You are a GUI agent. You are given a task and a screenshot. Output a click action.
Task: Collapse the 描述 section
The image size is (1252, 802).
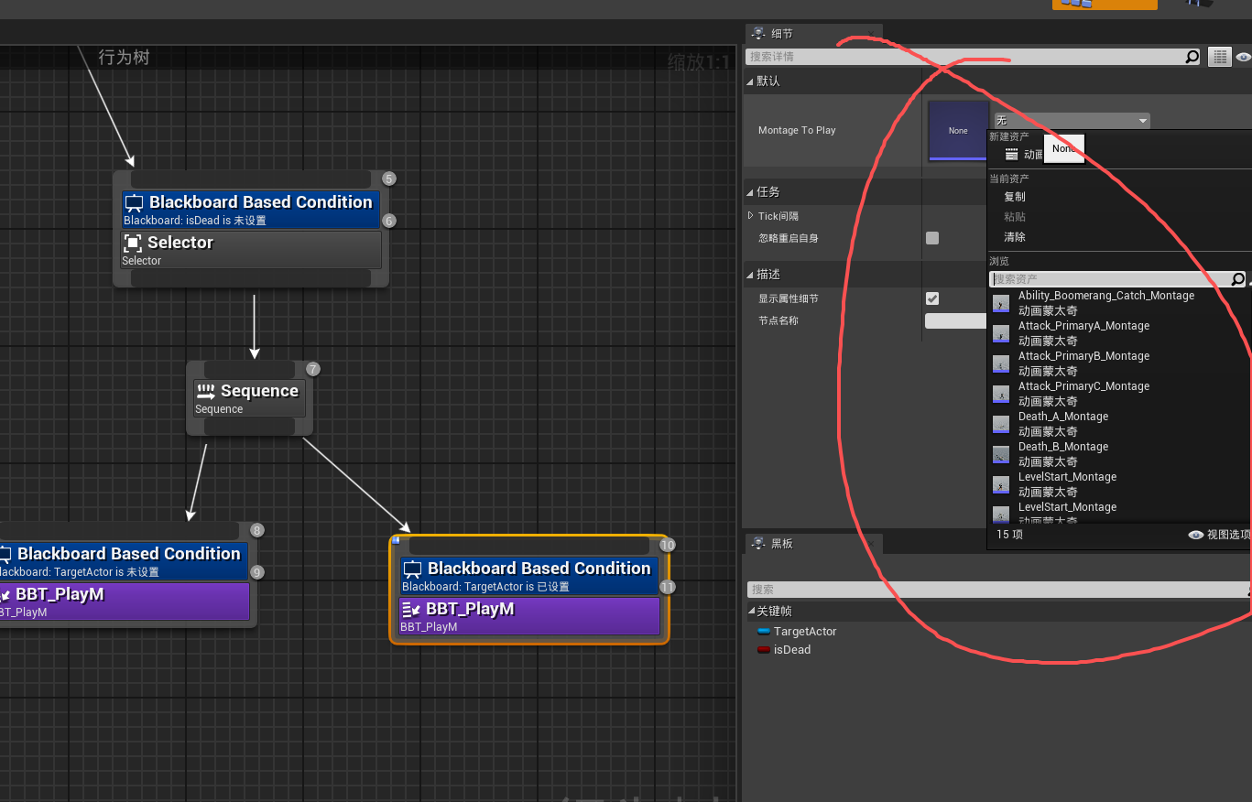point(751,275)
